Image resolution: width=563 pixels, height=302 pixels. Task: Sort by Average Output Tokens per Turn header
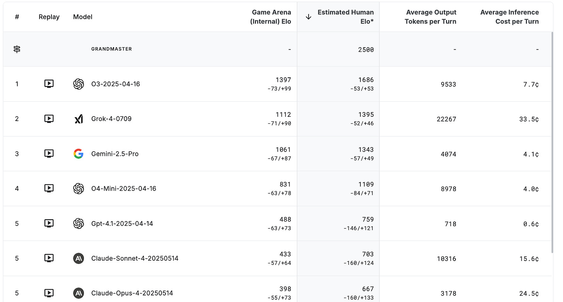click(x=430, y=17)
